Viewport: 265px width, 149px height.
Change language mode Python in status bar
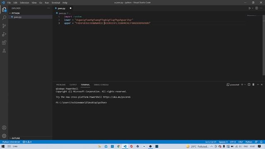(249, 142)
